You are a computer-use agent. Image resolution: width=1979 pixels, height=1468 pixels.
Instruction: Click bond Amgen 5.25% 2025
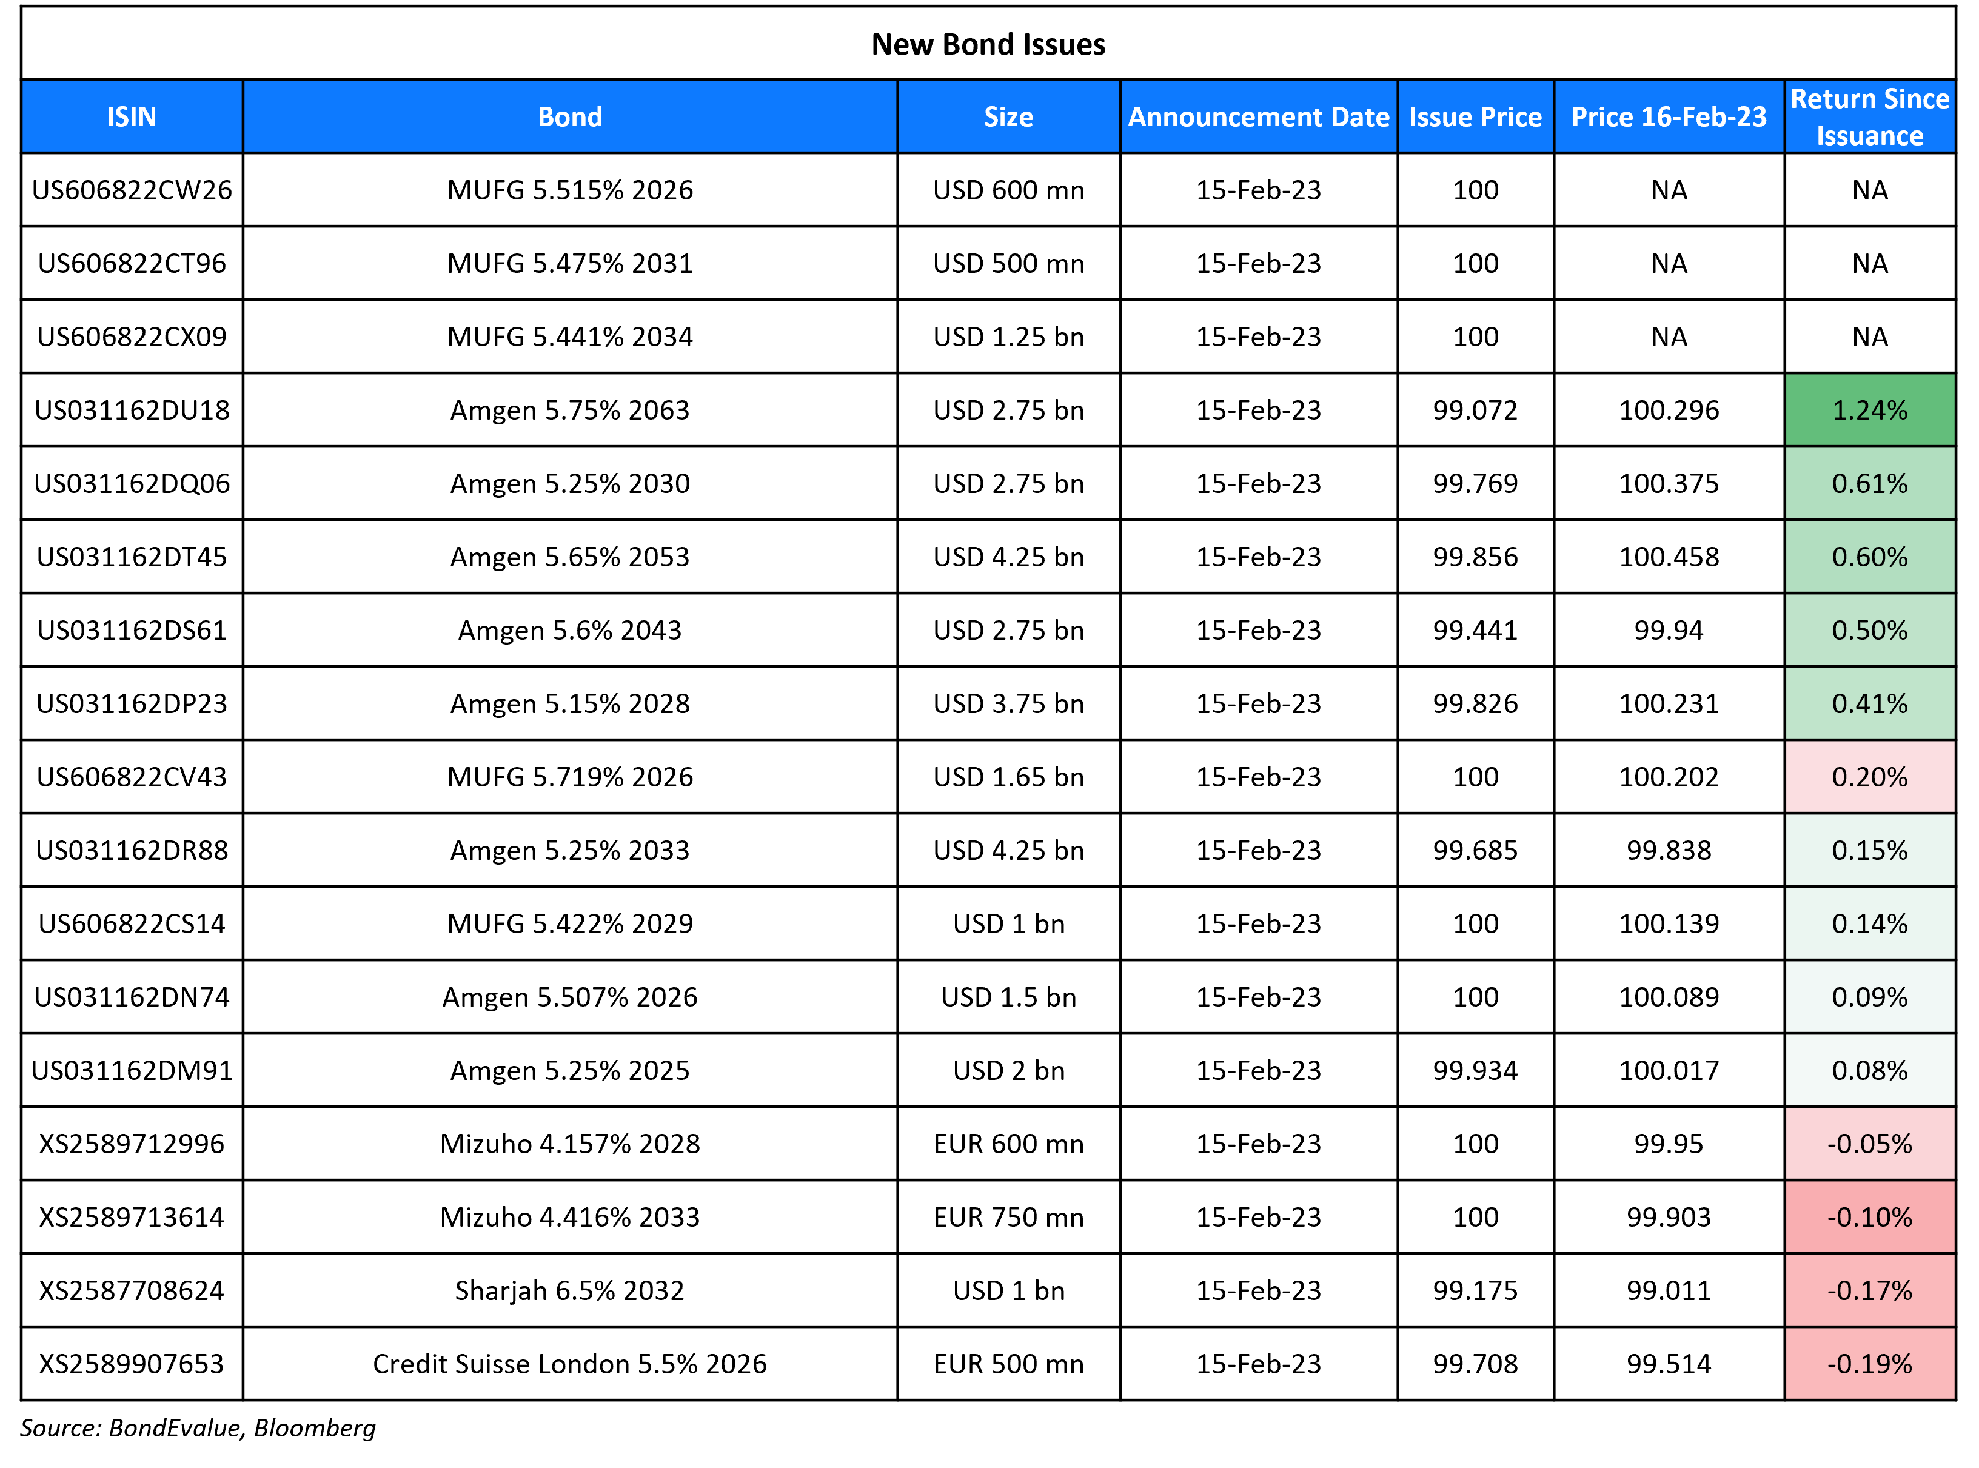569,1070
